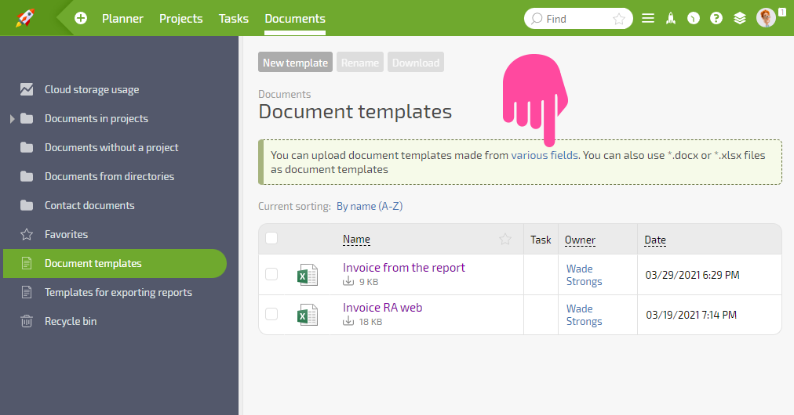Image resolution: width=794 pixels, height=415 pixels.
Task: Sort by the Name column header
Action: 356,239
